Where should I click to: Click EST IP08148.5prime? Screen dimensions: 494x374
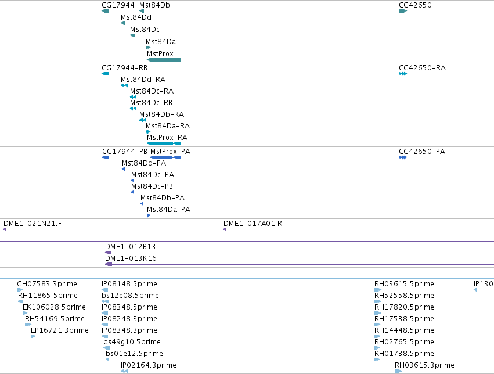pos(129,284)
